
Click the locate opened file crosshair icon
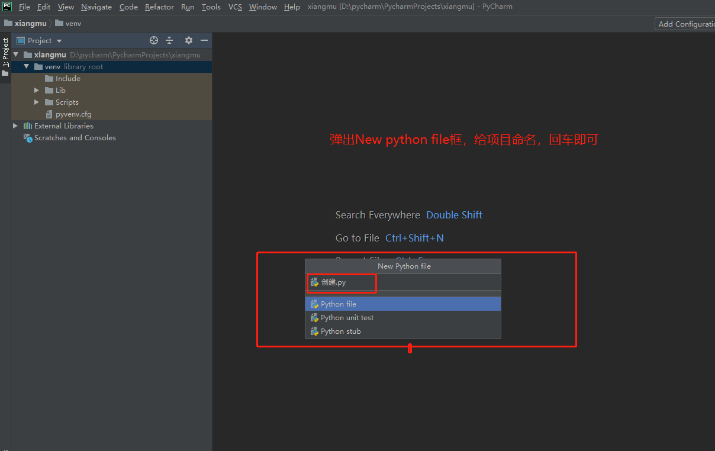[x=154, y=40]
